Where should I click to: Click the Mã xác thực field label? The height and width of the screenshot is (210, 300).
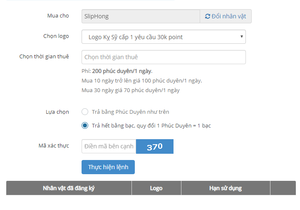click(54, 145)
